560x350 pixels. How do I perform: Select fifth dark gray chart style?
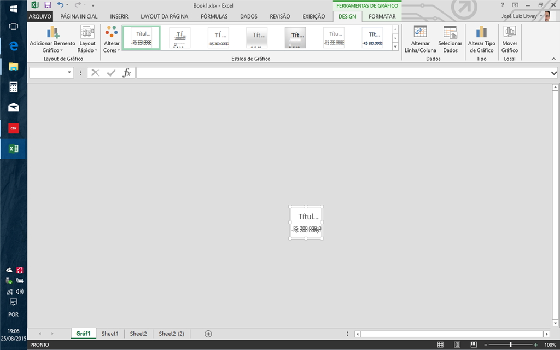295,38
